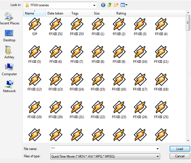This screenshot has height=163, width=191.
Task: Create a new folder
Action: pyautogui.click(x=116, y=5)
